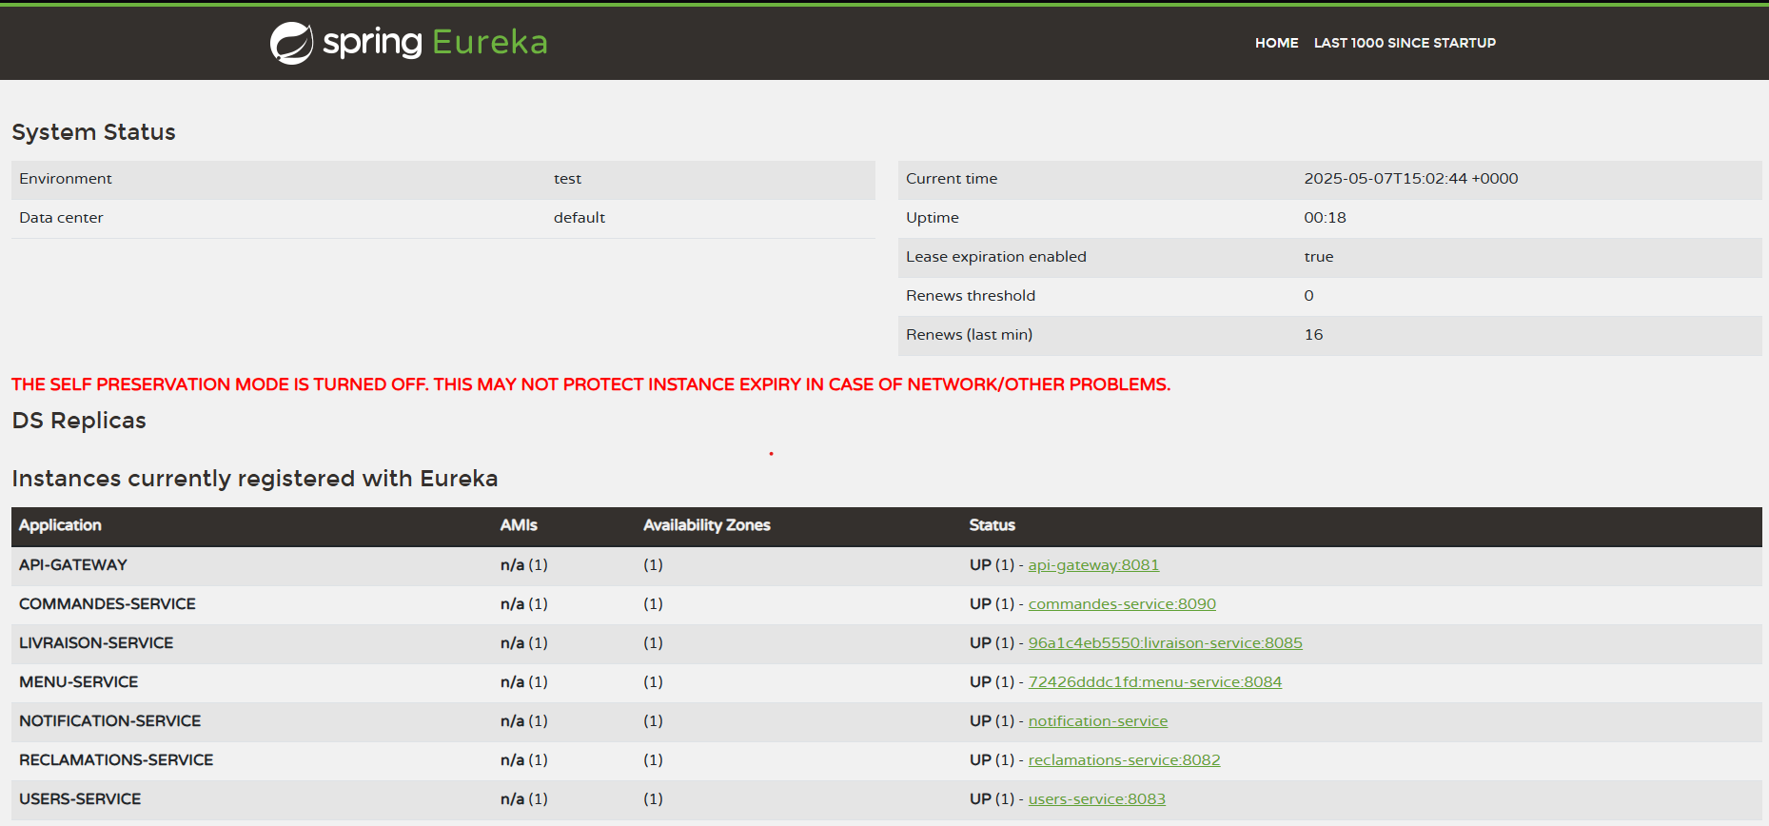Select the Uptime value 00:18
1769x826 pixels.
(1325, 218)
